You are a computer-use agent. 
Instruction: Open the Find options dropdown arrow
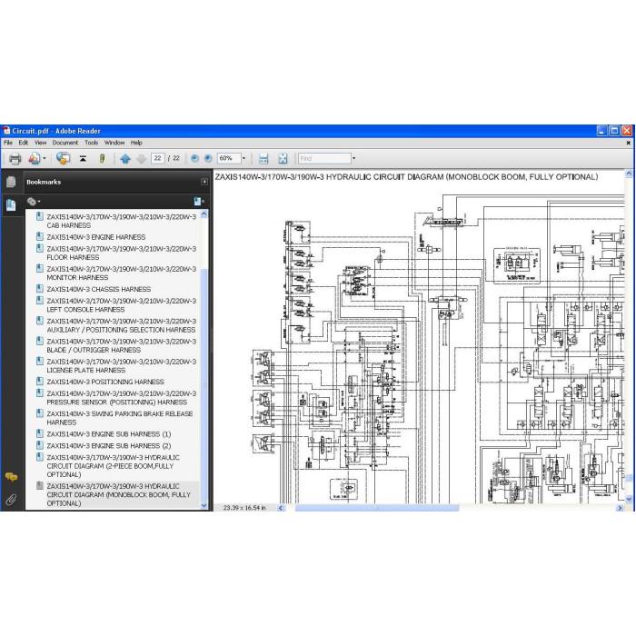[x=353, y=158]
